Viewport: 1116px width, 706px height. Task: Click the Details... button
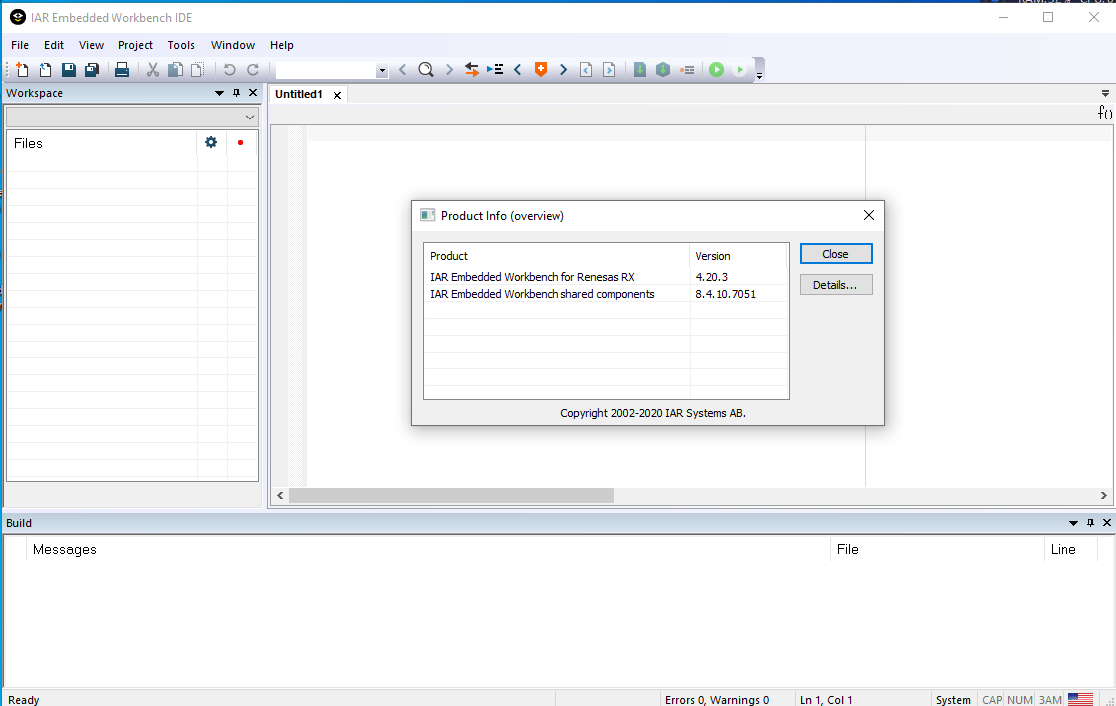pos(835,285)
